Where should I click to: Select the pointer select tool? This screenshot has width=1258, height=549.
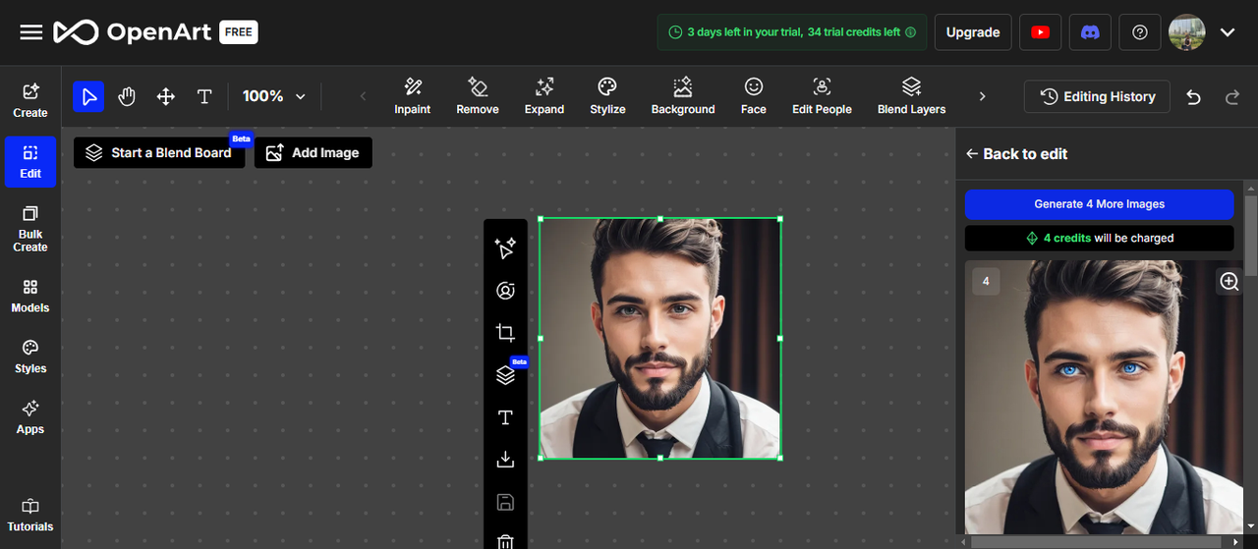point(89,96)
